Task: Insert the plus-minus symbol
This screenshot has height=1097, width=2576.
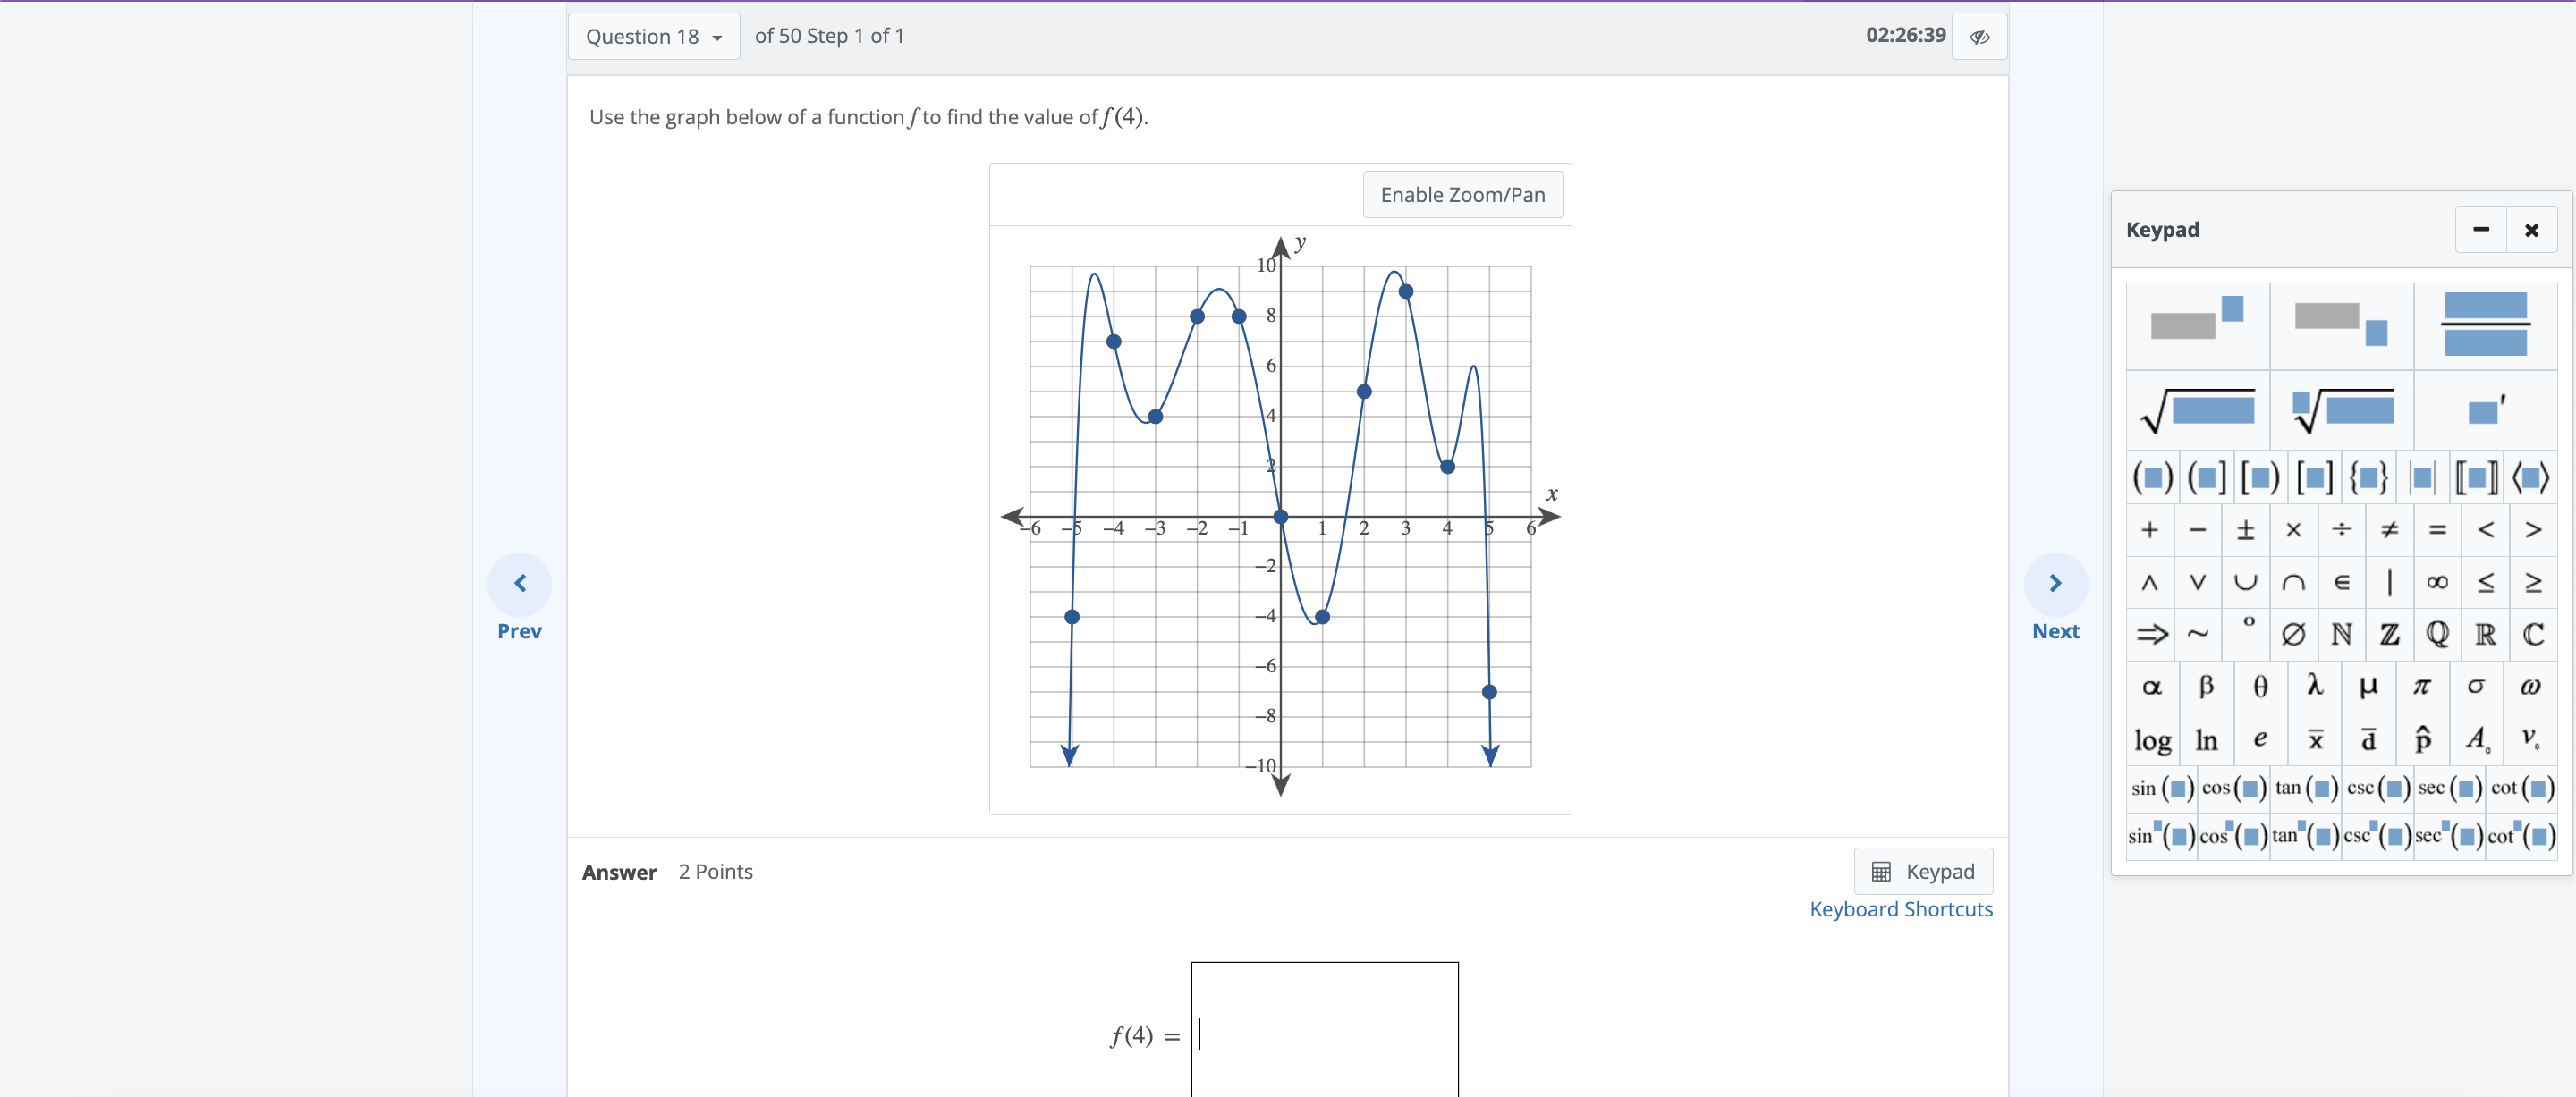Action: pos(2245,530)
